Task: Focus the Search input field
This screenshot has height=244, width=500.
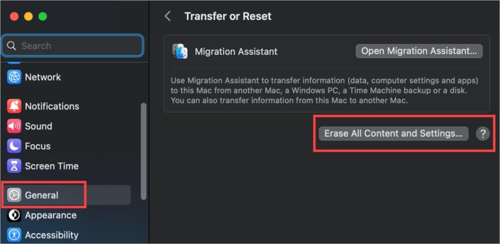Action: tap(73, 46)
